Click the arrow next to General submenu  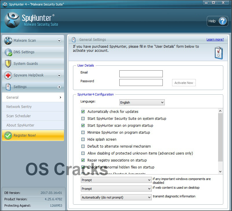60,98
